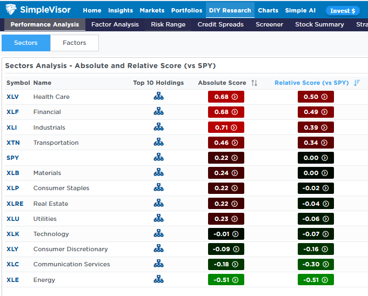
Task: Open Industrials absolute score 0.71 details
Action: coord(226,127)
